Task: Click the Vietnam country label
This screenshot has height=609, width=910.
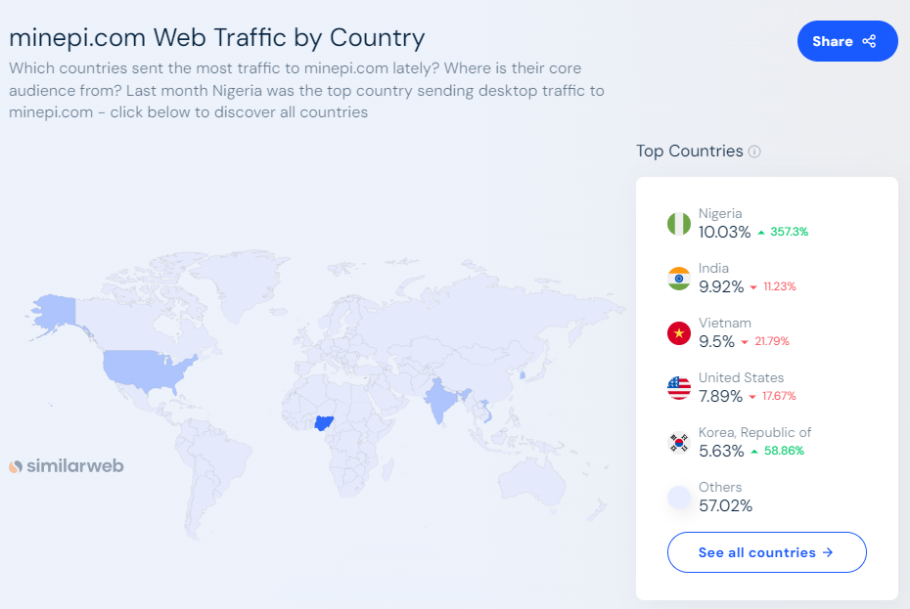Action: click(724, 323)
